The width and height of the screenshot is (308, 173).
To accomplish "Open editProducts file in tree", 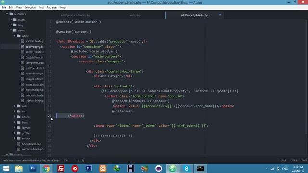I will point(35,68).
